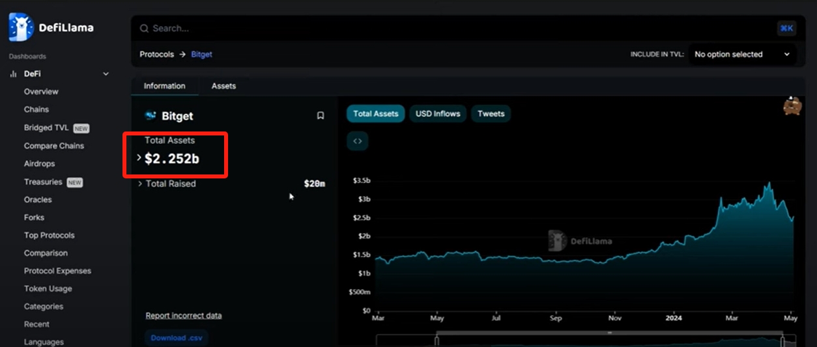Open Protocol Expenses in the sidebar
This screenshot has height=347, width=817.
point(57,271)
